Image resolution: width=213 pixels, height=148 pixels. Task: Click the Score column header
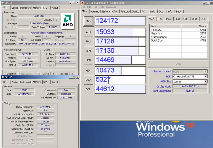194,26
